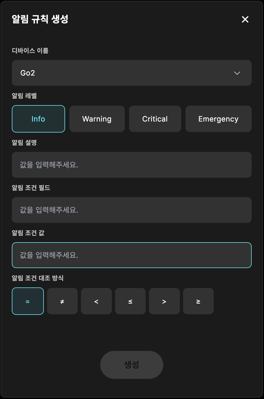
Task: Select the Critical alert level
Action: coord(155,119)
